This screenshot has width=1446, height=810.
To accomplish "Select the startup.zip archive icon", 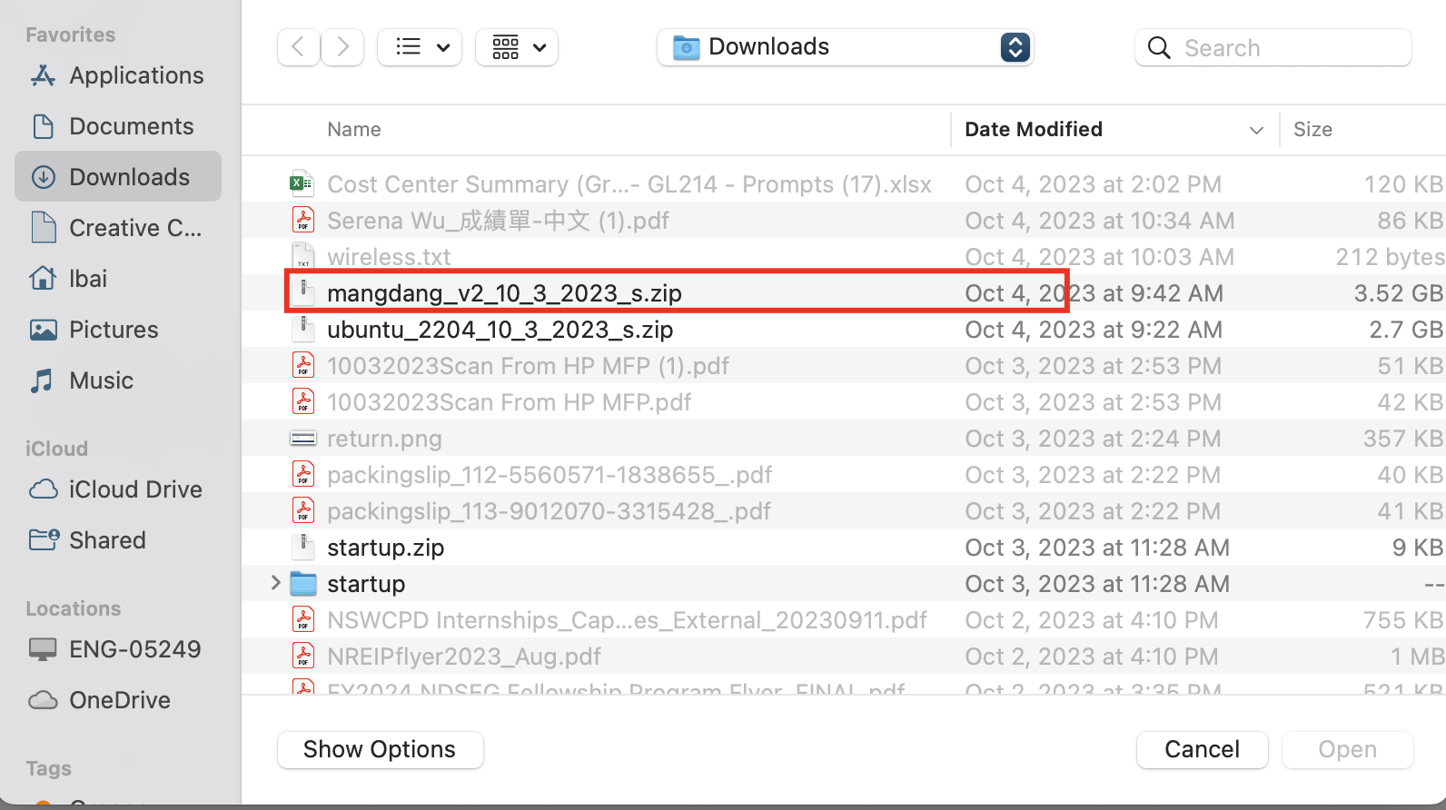I will tap(302, 548).
